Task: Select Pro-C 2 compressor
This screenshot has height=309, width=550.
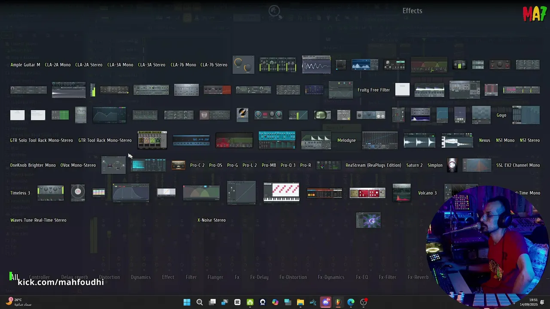Action: (x=197, y=165)
